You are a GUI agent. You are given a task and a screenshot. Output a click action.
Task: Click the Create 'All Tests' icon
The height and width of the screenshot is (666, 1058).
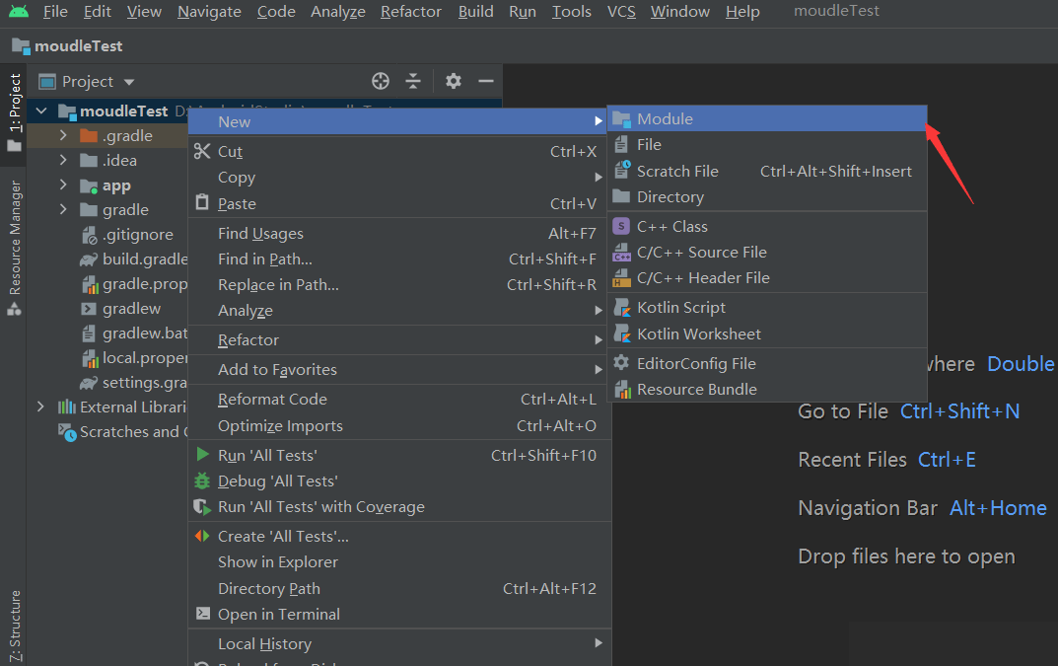tap(202, 536)
